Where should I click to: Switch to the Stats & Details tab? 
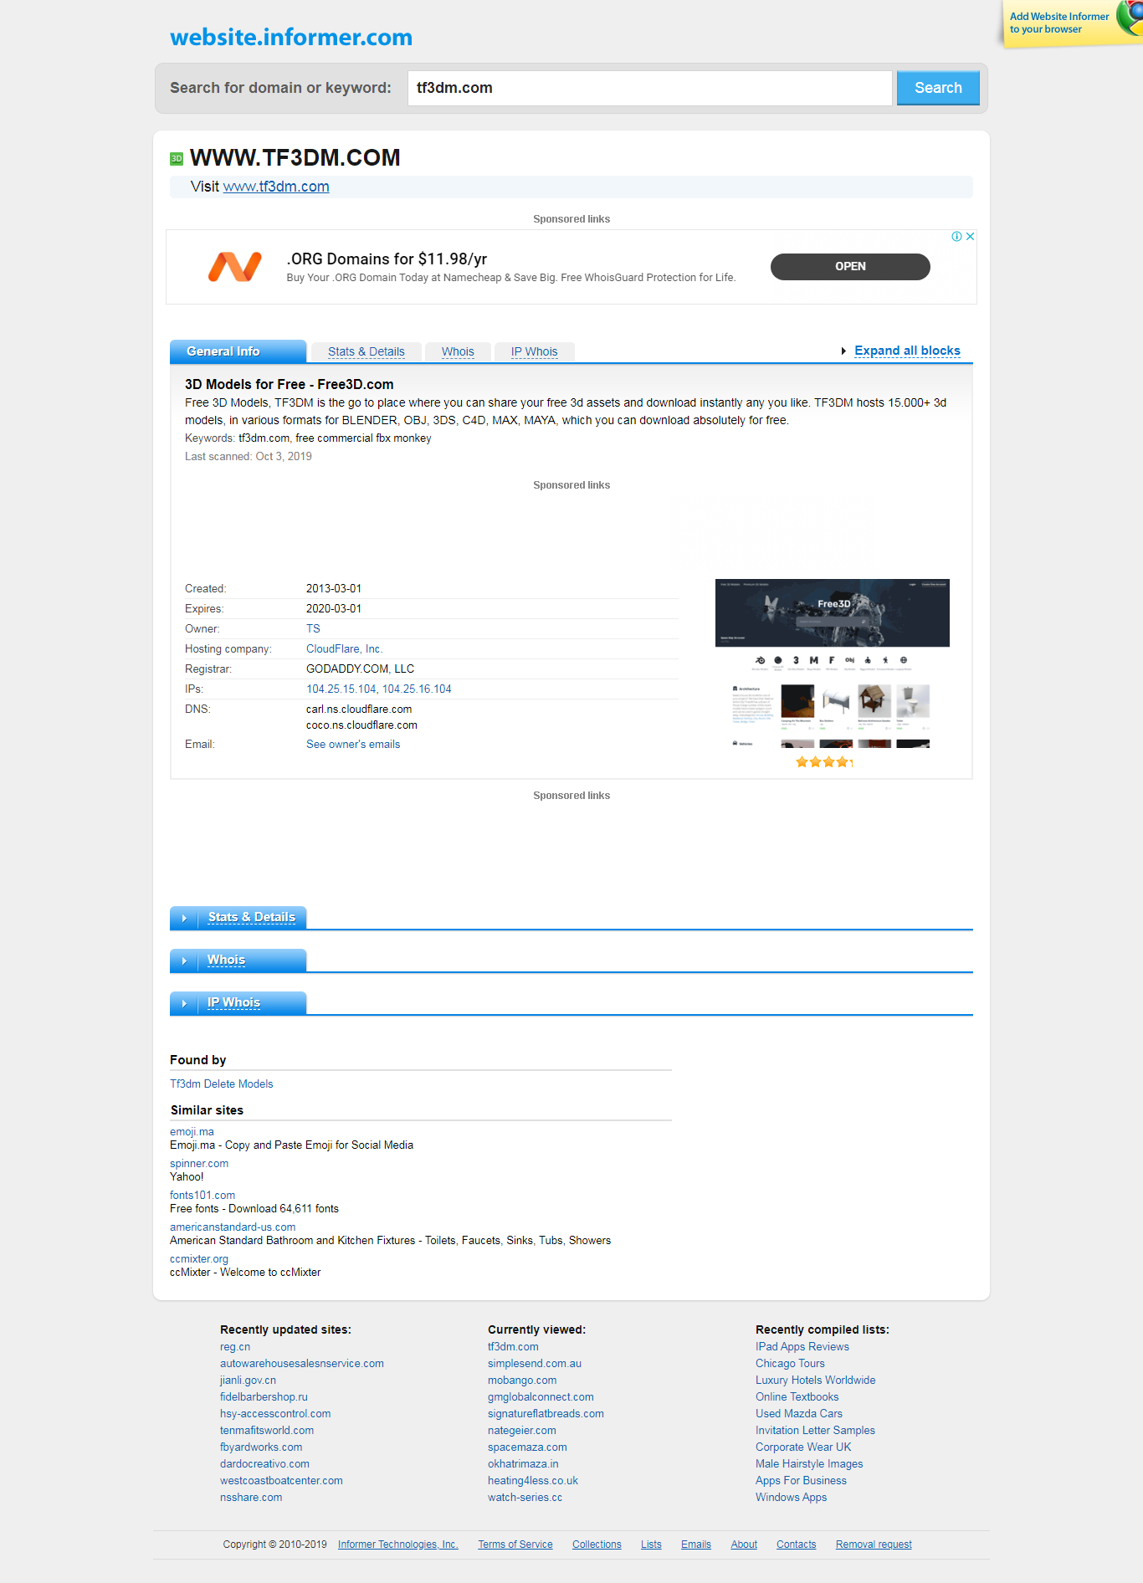click(x=366, y=352)
